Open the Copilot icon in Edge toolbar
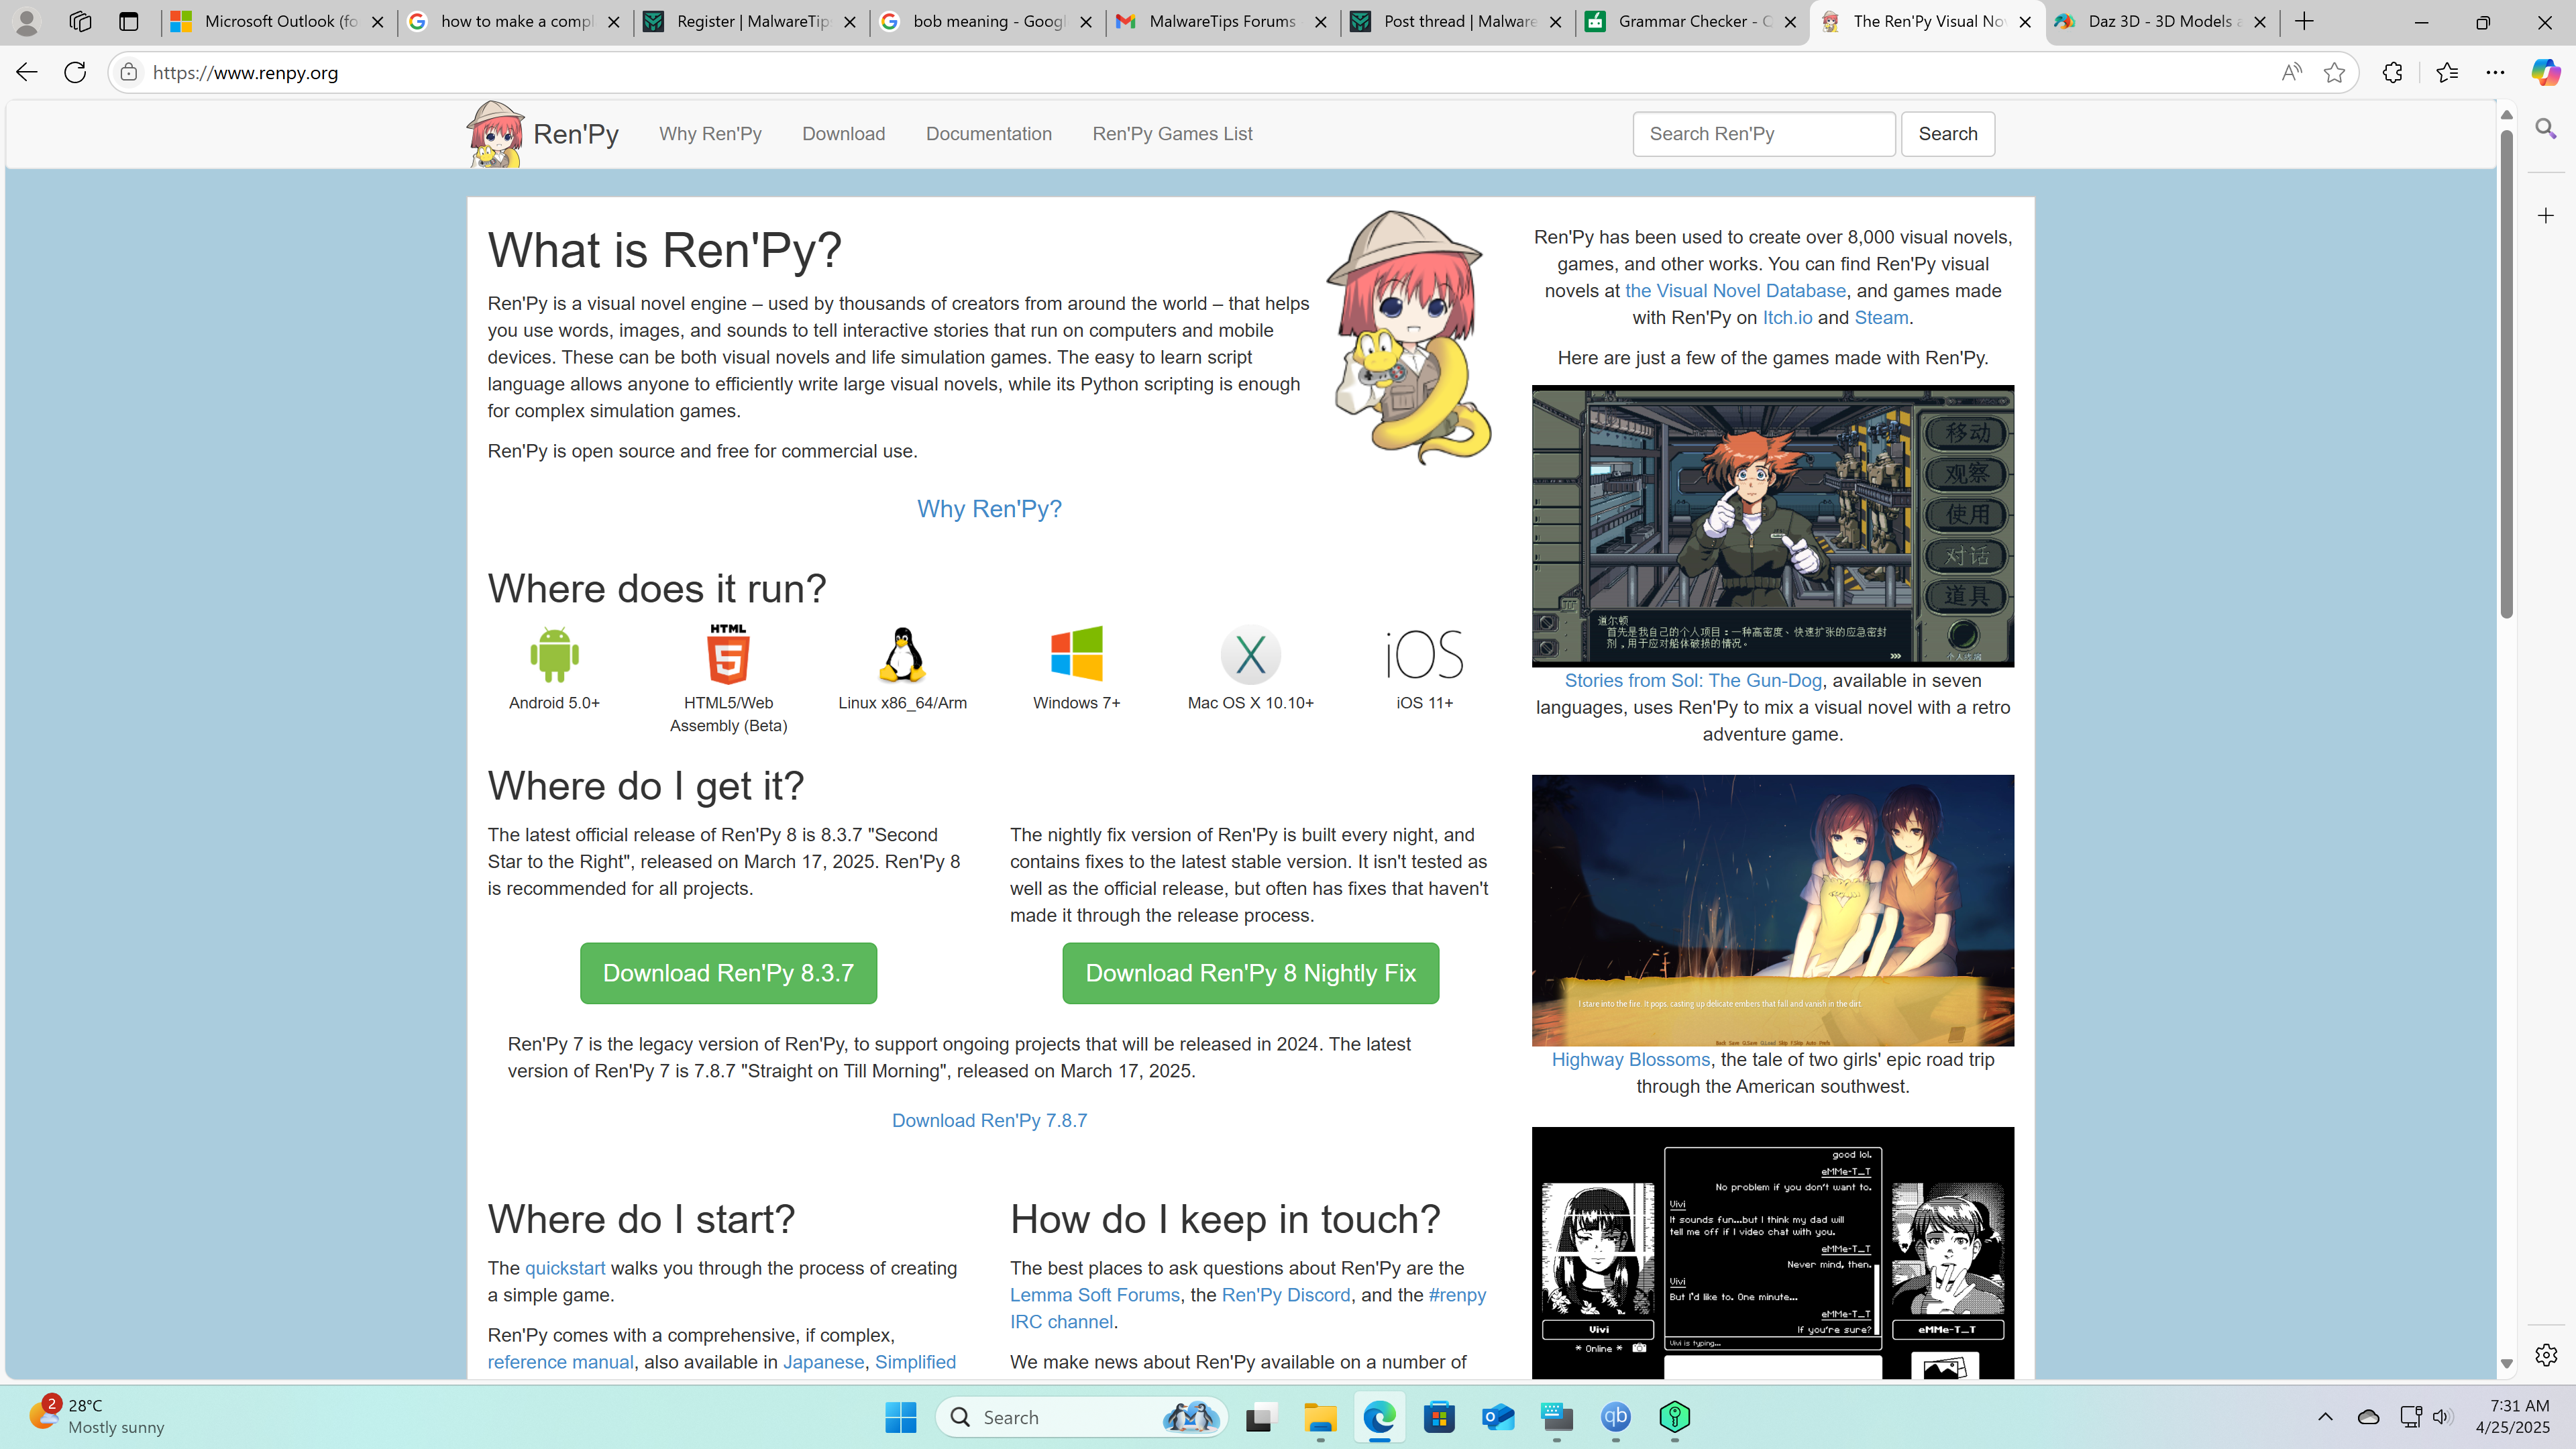 coord(2545,72)
